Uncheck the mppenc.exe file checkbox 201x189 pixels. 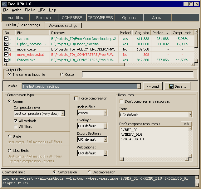[x=6, y=49]
